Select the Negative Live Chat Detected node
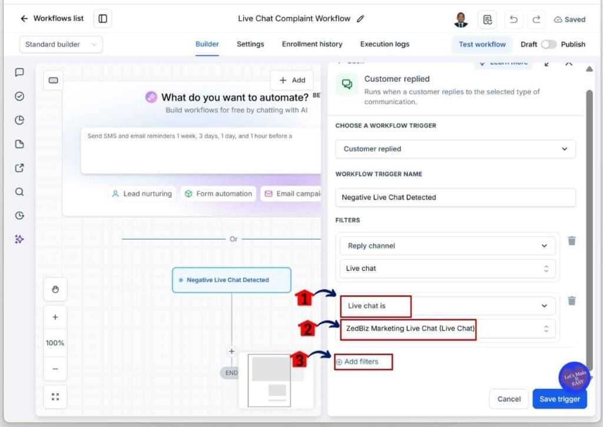 pyautogui.click(x=231, y=280)
